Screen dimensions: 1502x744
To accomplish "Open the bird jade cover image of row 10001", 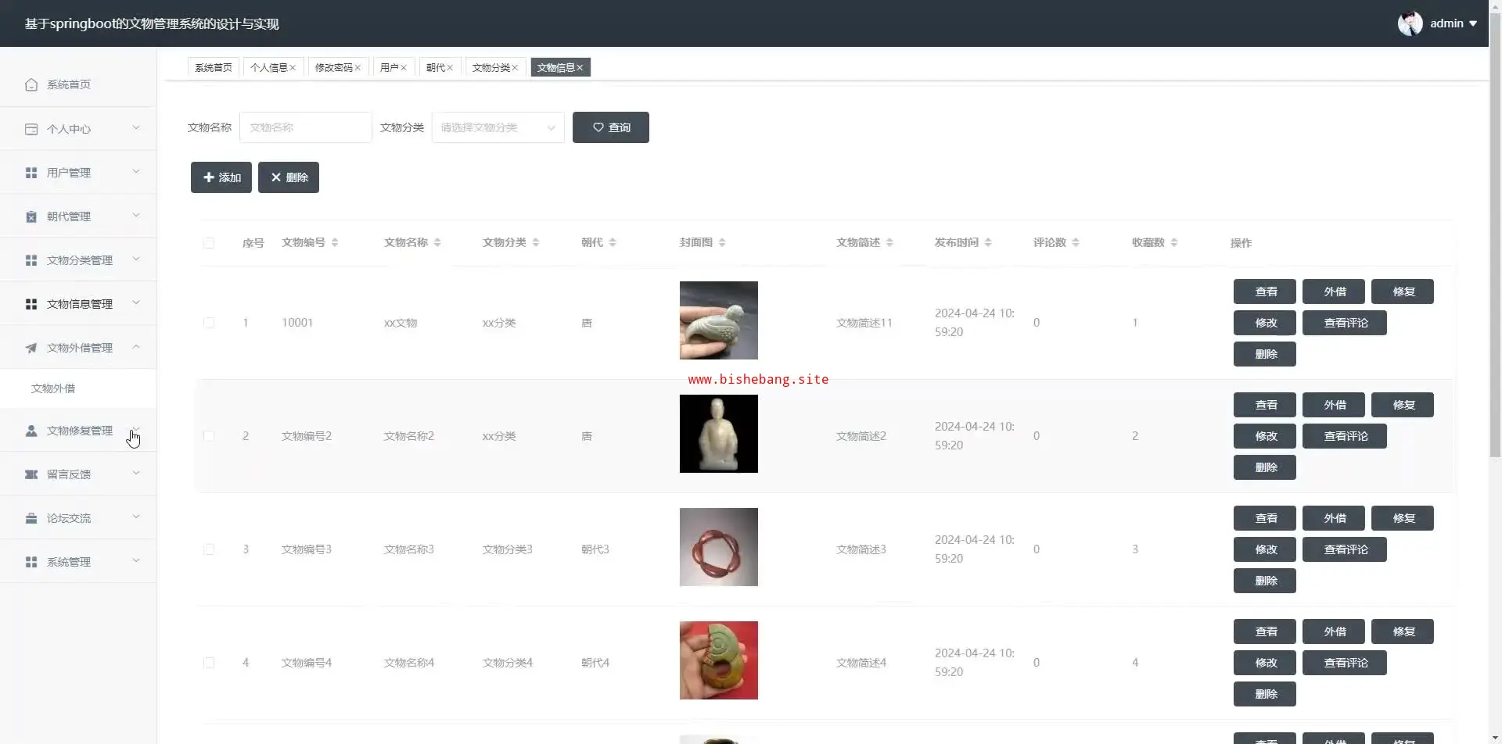I will tap(719, 320).
